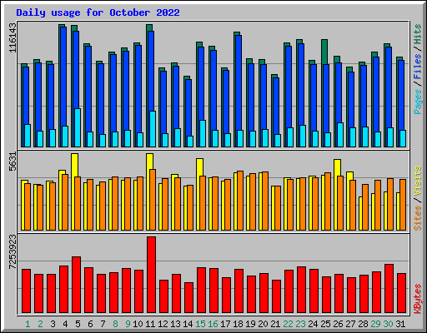The width and height of the screenshot is (427, 333).
Task: Click the 'Daily usage for October 2022' title
Action: point(98,12)
